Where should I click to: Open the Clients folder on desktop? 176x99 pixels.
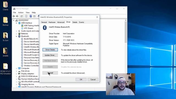pos(5,6)
